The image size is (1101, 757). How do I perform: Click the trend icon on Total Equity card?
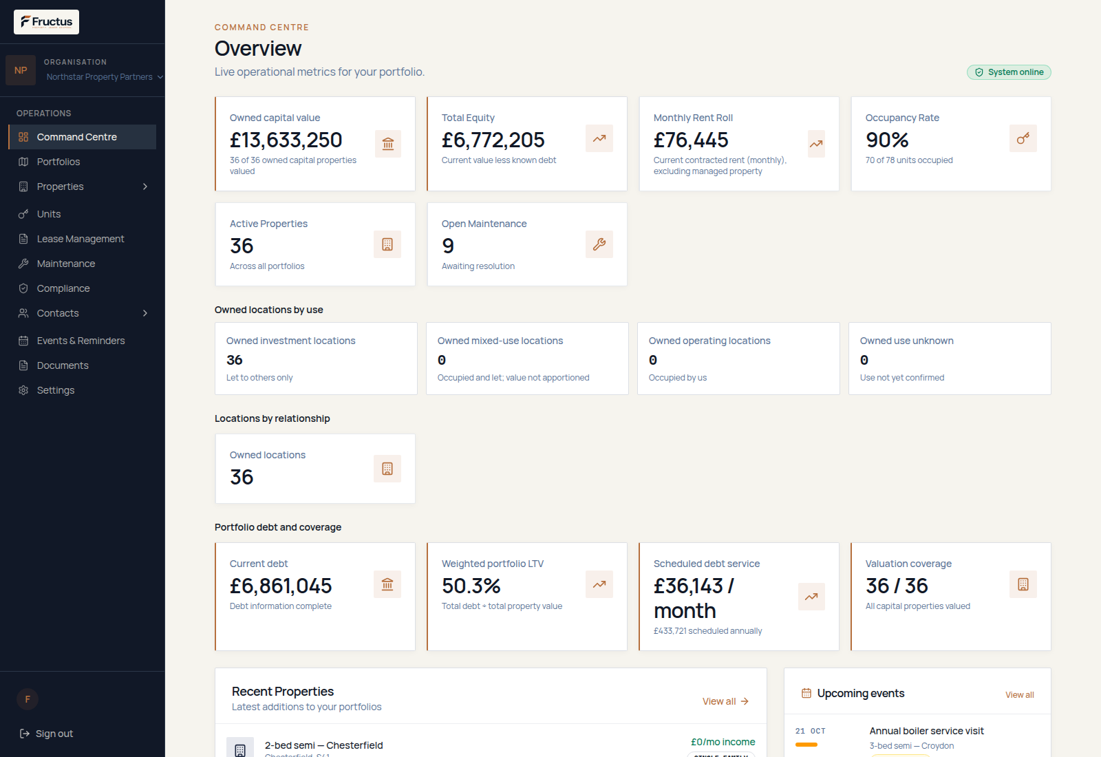[x=599, y=138]
